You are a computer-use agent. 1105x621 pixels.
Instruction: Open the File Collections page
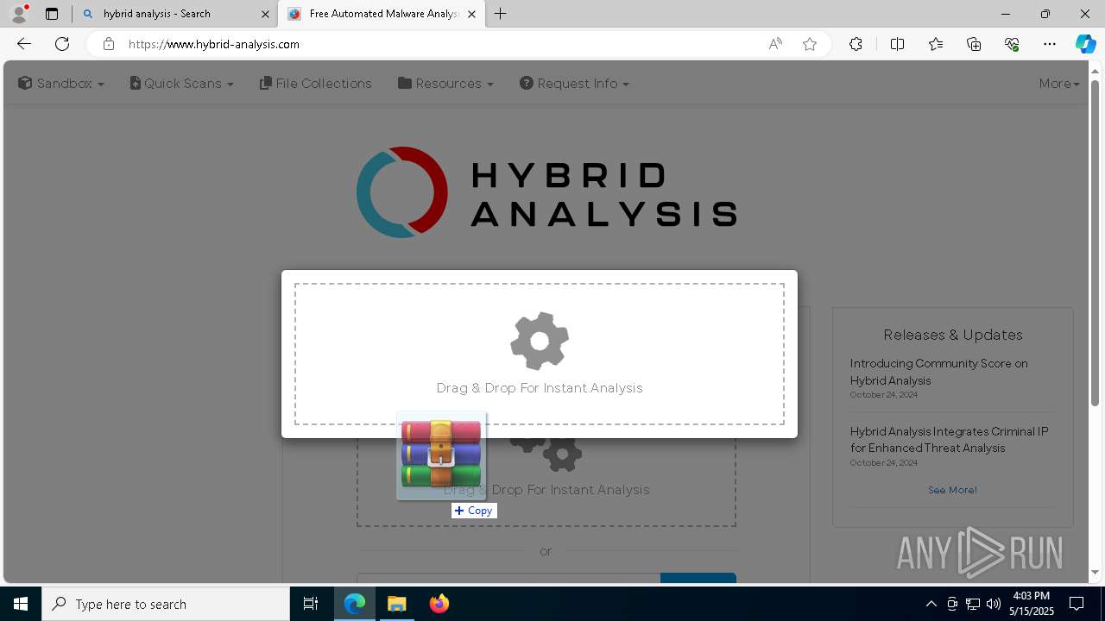(316, 84)
